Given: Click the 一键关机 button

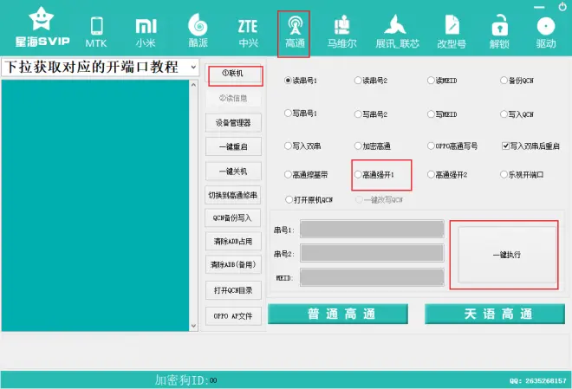Looking at the screenshot, I should (233, 171).
